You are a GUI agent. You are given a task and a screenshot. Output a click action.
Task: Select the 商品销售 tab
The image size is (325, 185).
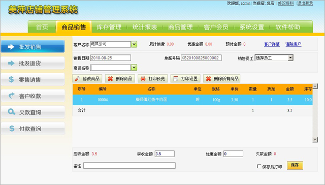(x=74, y=27)
